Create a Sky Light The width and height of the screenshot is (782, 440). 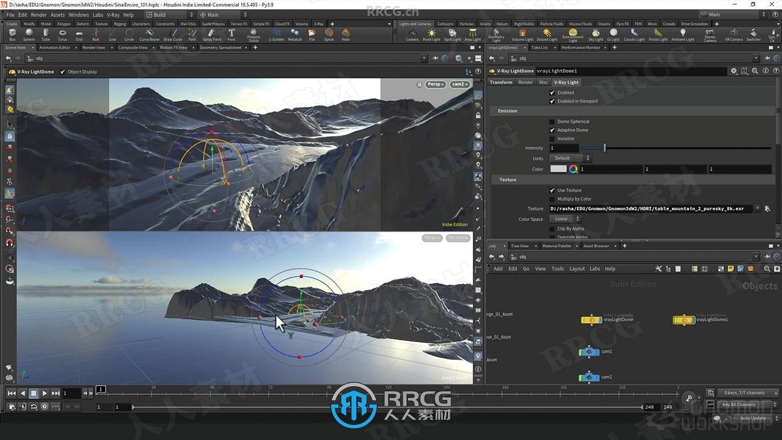pos(595,35)
